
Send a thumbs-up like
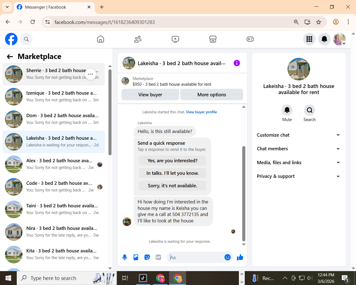tap(240, 257)
